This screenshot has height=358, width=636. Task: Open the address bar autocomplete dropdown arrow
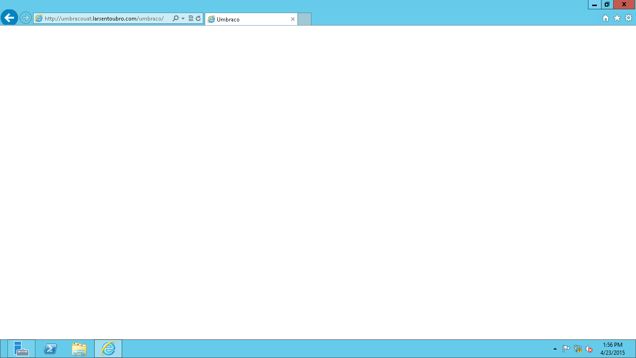183,19
